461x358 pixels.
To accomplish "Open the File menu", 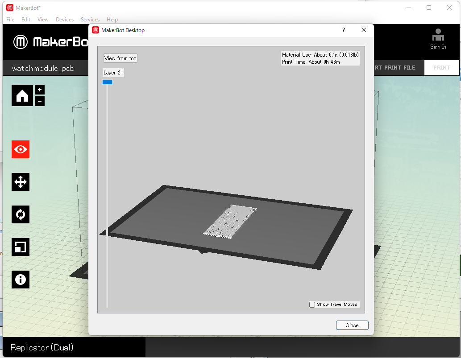I will (x=10, y=20).
